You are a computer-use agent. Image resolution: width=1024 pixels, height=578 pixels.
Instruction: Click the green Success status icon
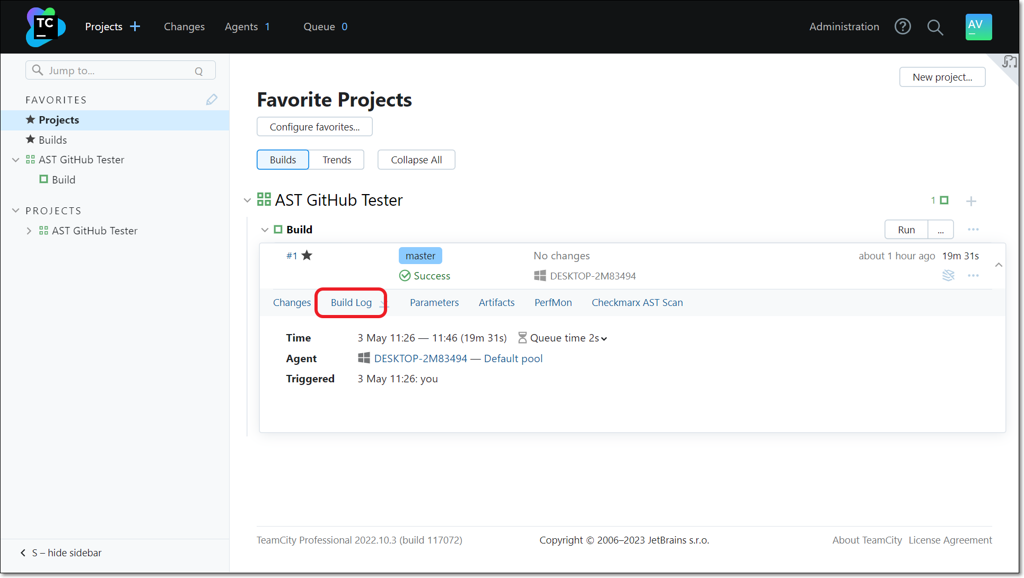click(405, 276)
